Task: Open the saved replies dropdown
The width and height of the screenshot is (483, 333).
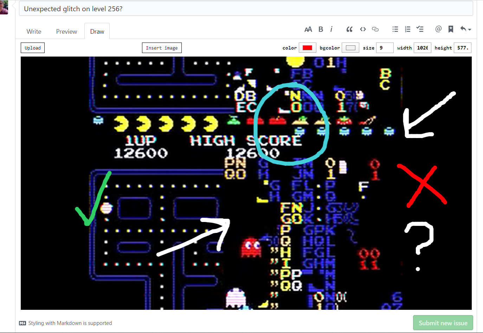Action: 465,30
